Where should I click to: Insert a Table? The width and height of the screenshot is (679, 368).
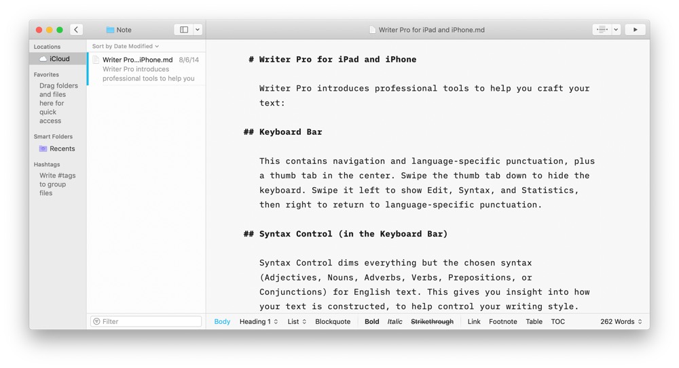click(x=534, y=322)
